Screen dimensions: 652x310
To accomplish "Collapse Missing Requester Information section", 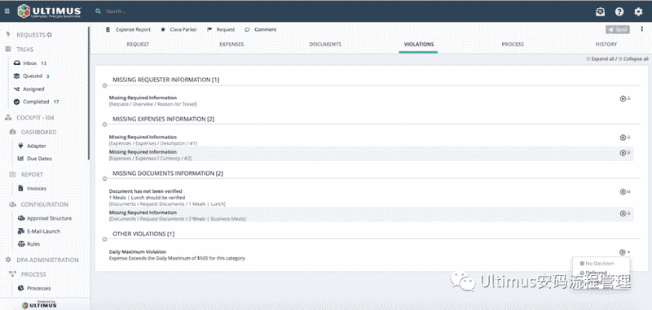I will pos(105,85).
